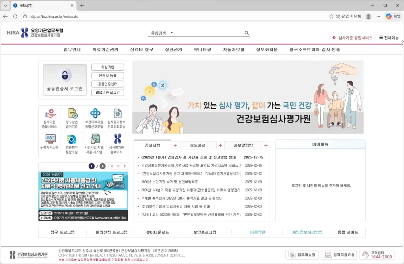Select the 청구방법 급여기준 icon
404x264 pixels.
71,117
